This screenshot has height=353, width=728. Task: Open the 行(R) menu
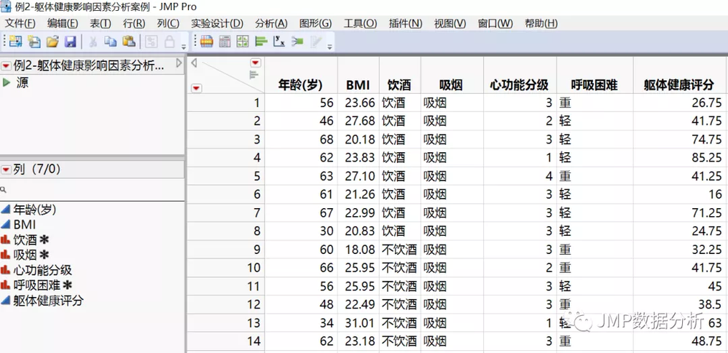[x=133, y=23]
